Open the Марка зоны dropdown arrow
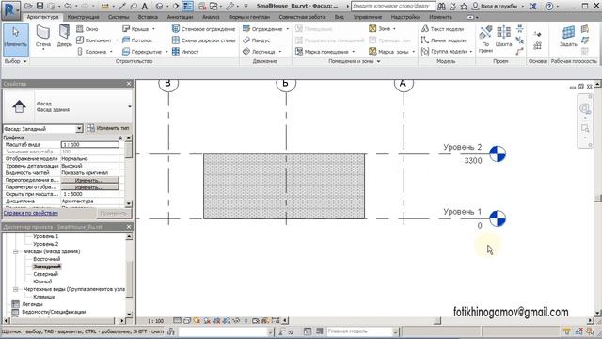The width and height of the screenshot is (602, 339). point(414,52)
